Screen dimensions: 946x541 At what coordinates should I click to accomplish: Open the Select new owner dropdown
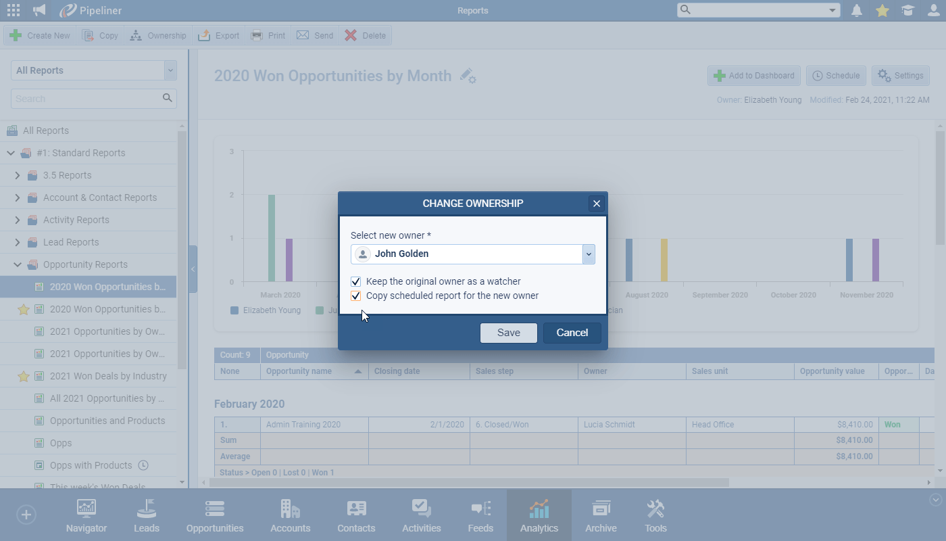click(x=589, y=254)
